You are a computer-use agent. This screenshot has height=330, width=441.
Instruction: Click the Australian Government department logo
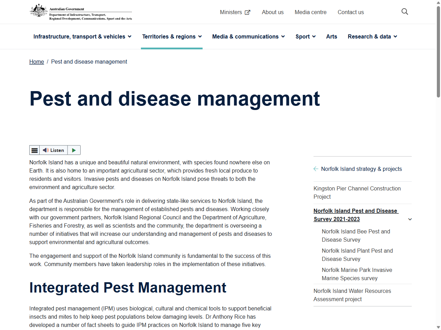pyautogui.click(x=81, y=12)
